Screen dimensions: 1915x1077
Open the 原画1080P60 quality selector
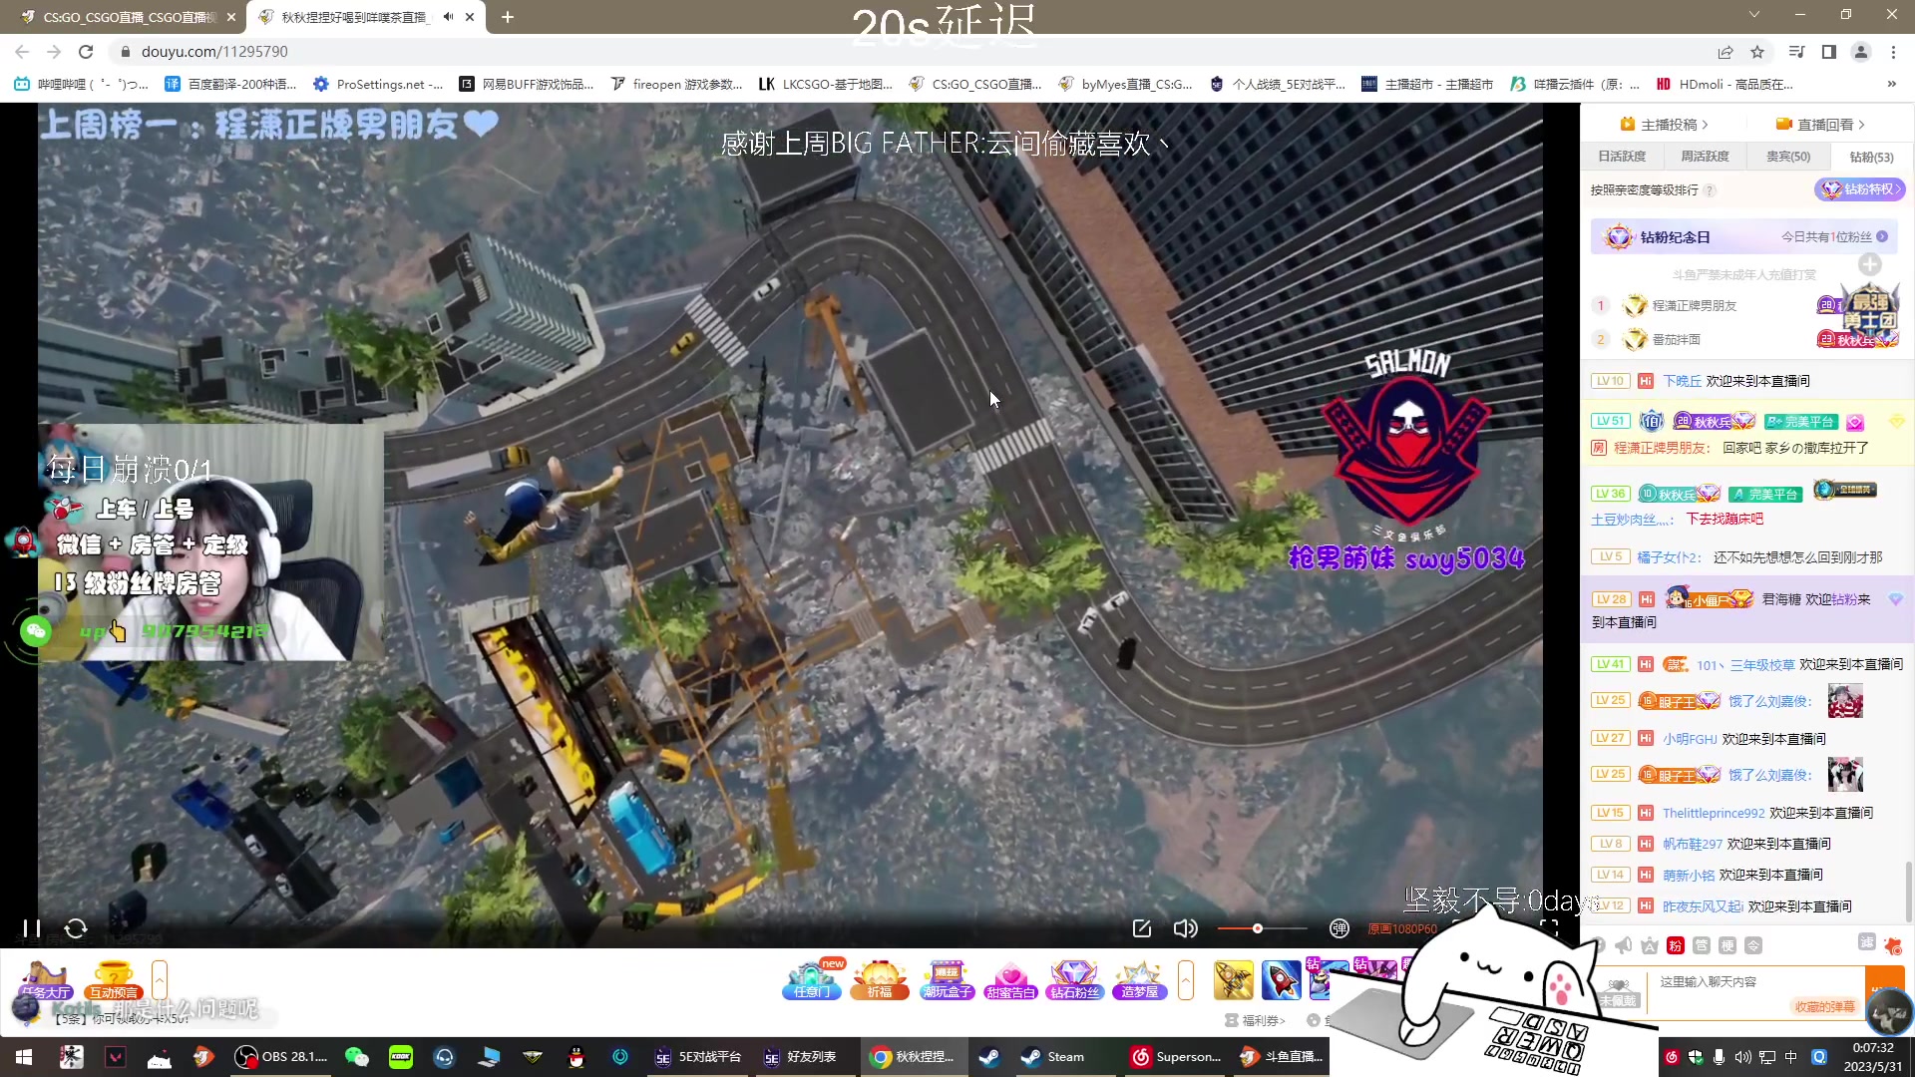(1401, 928)
